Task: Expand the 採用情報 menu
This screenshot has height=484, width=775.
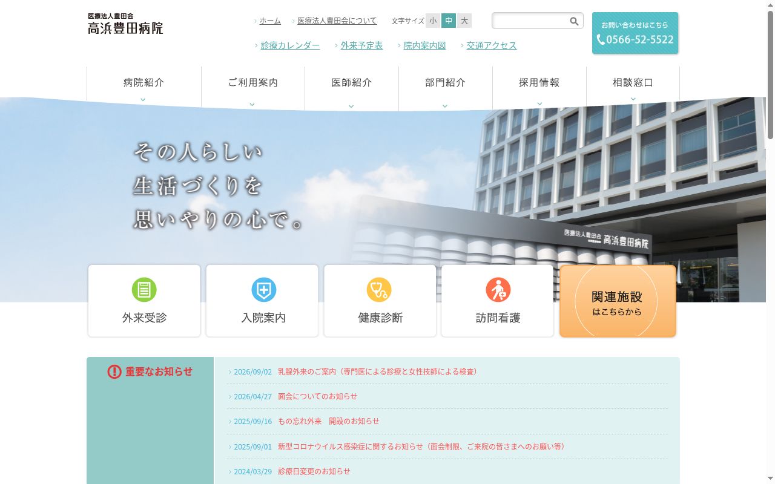Action: [x=539, y=88]
